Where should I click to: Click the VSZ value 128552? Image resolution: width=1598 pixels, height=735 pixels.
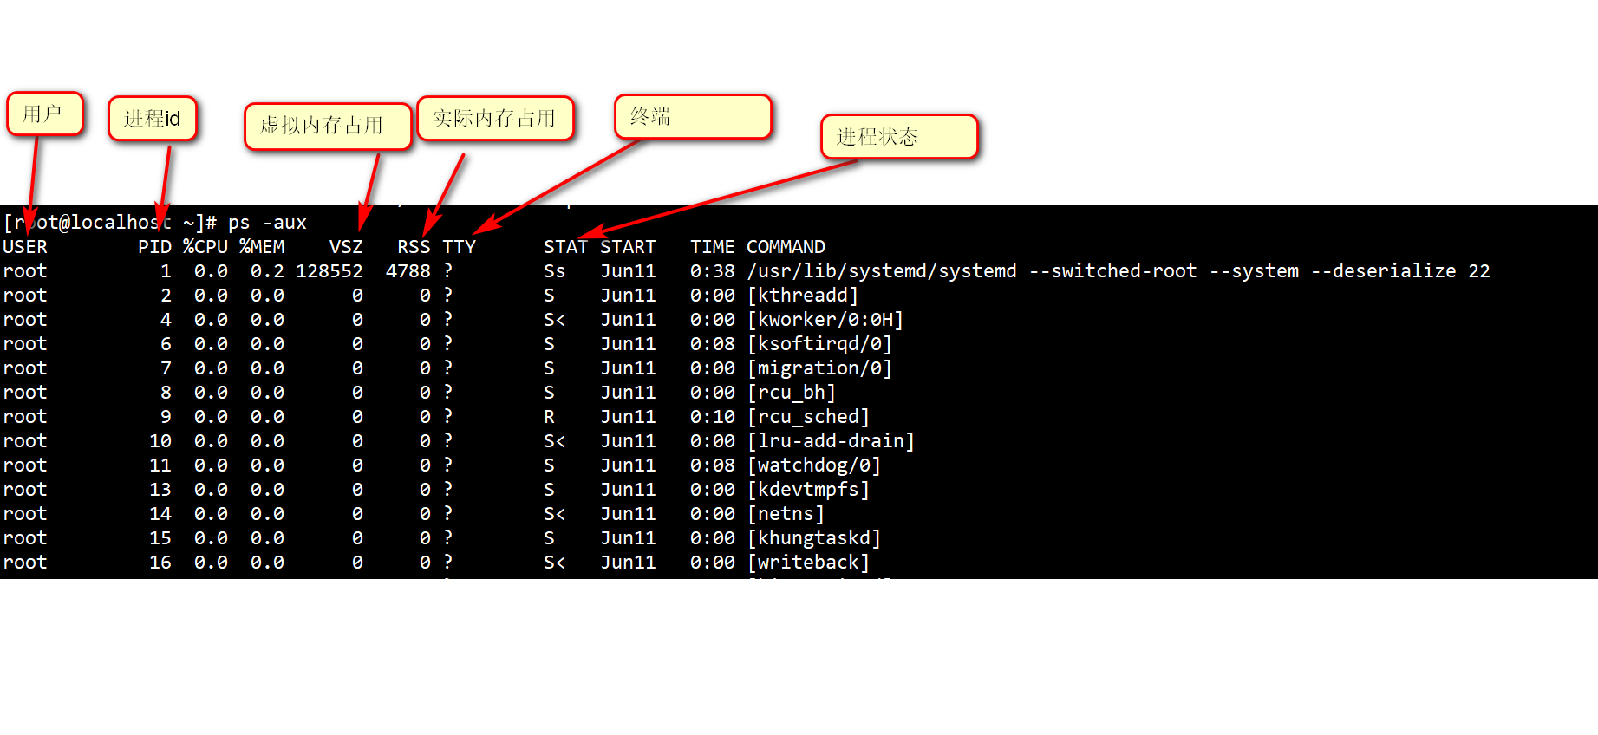click(329, 271)
